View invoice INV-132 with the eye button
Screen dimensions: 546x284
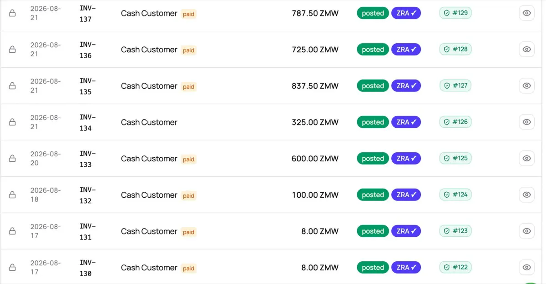(526, 195)
